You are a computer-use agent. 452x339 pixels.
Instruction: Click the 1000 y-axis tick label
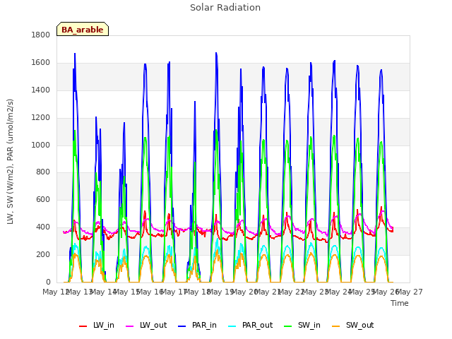click(x=41, y=145)
